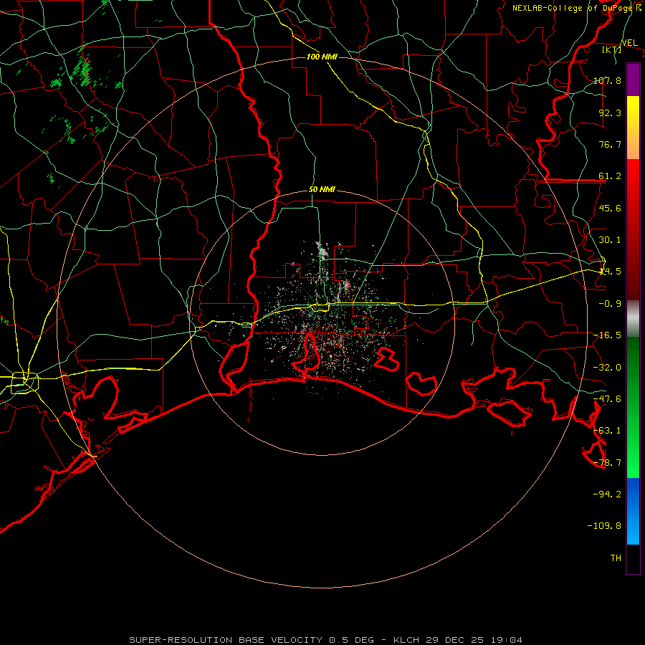This screenshot has height=645, width=645.
Task: Click the 100 NMI range ring label
Action: point(322,57)
